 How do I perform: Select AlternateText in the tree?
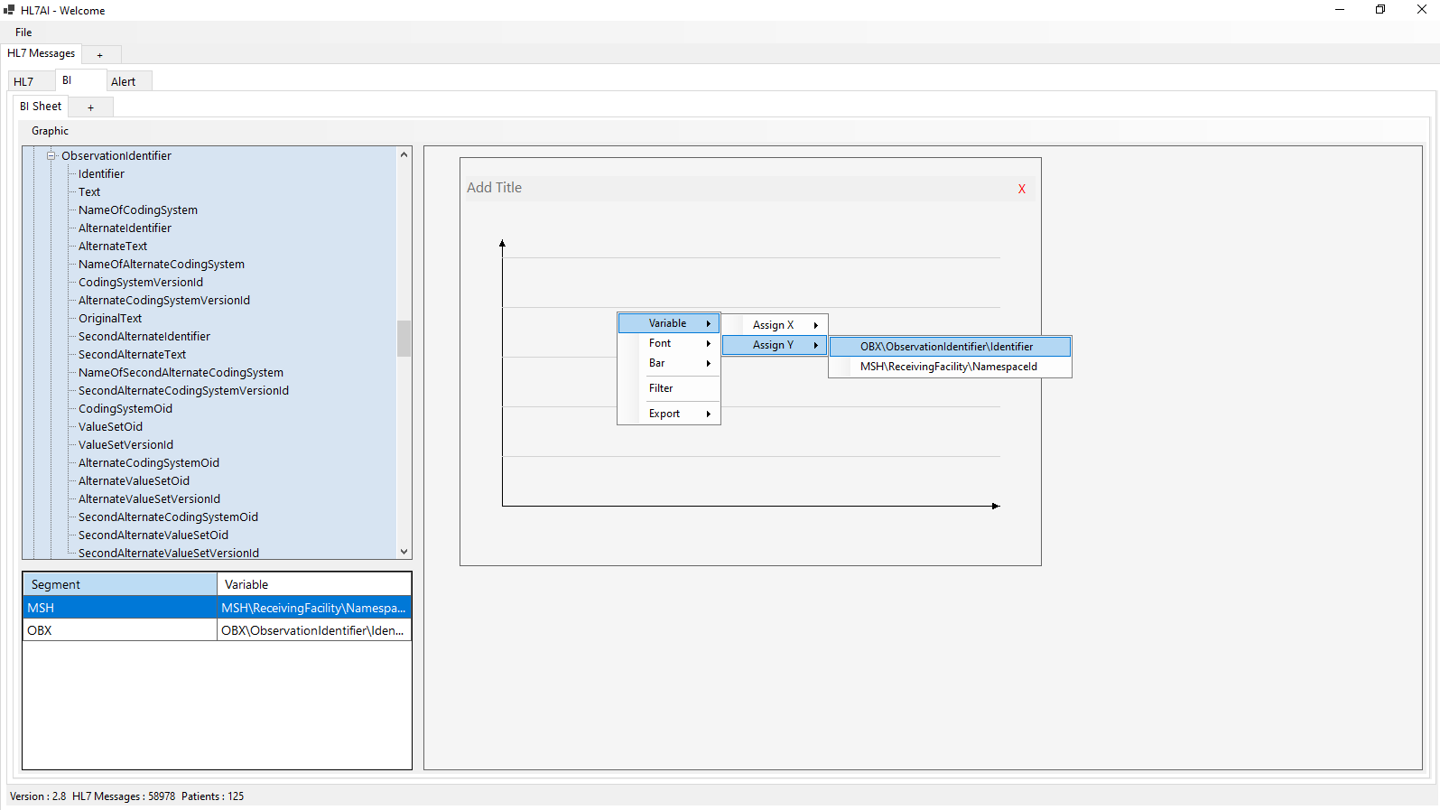(x=113, y=247)
